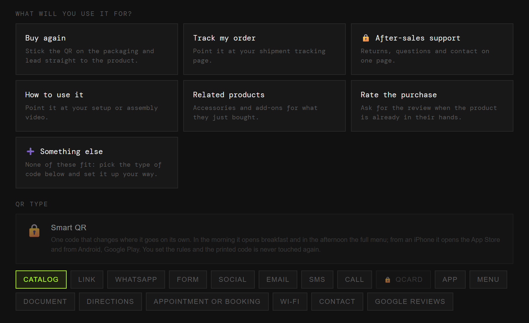The width and height of the screenshot is (529, 323).
Task: Pick the After-sales support option
Action: [432, 49]
